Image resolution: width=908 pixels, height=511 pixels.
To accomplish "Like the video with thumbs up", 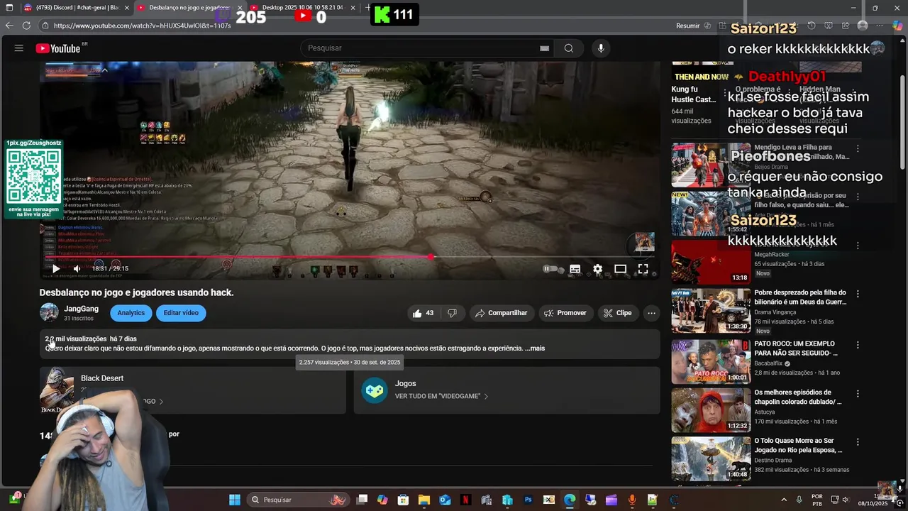I will (x=423, y=313).
